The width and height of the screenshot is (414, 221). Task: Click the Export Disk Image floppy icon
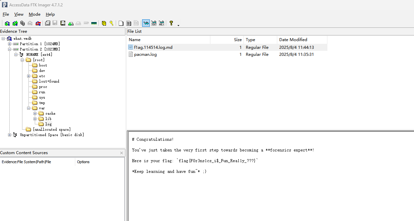[x=55, y=23]
